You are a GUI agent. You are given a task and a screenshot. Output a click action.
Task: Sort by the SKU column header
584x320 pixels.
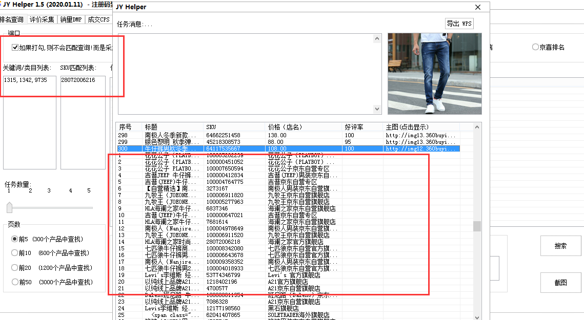coord(234,127)
